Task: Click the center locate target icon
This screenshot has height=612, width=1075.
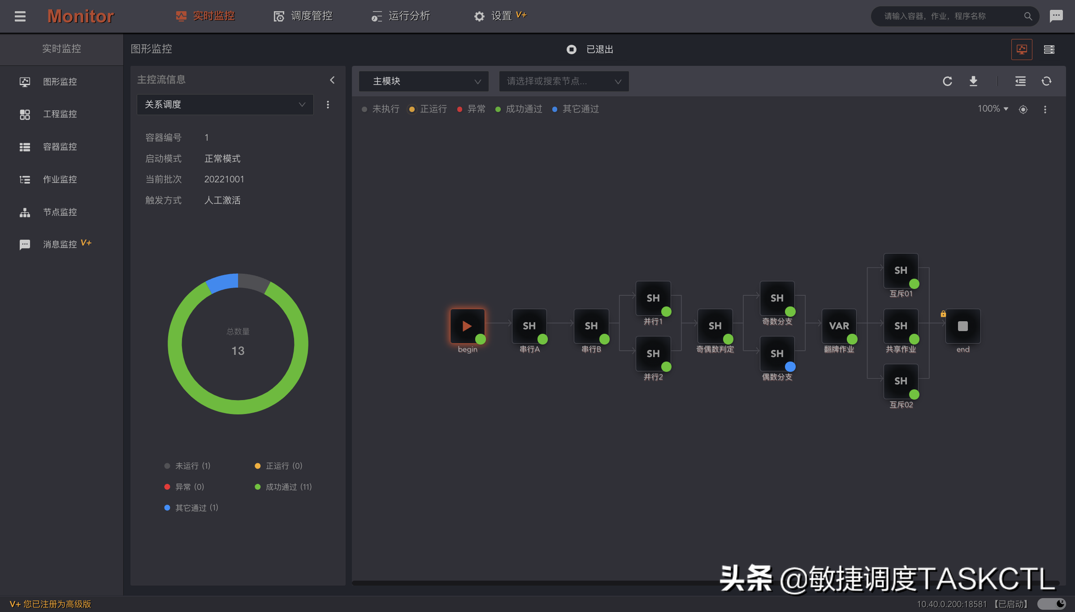Action: [x=1023, y=109]
